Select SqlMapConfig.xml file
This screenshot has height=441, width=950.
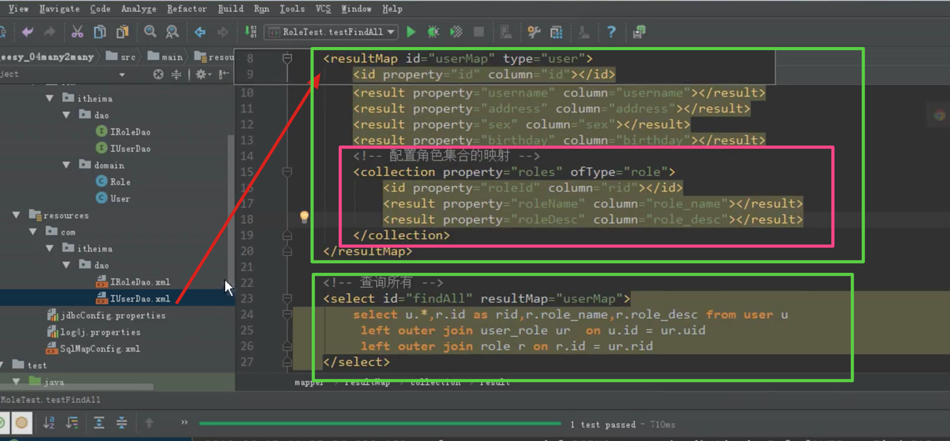coord(100,349)
